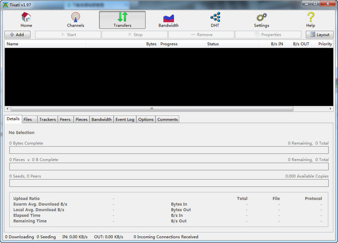Open the Settings gear section
This screenshot has height=243, width=338.
tap(261, 20)
